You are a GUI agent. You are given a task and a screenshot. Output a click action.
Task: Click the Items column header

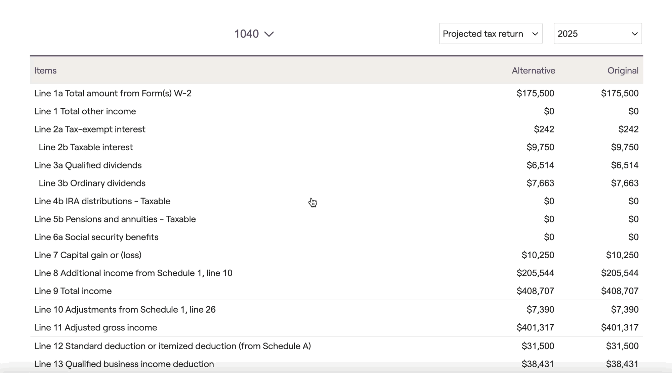click(x=45, y=70)
